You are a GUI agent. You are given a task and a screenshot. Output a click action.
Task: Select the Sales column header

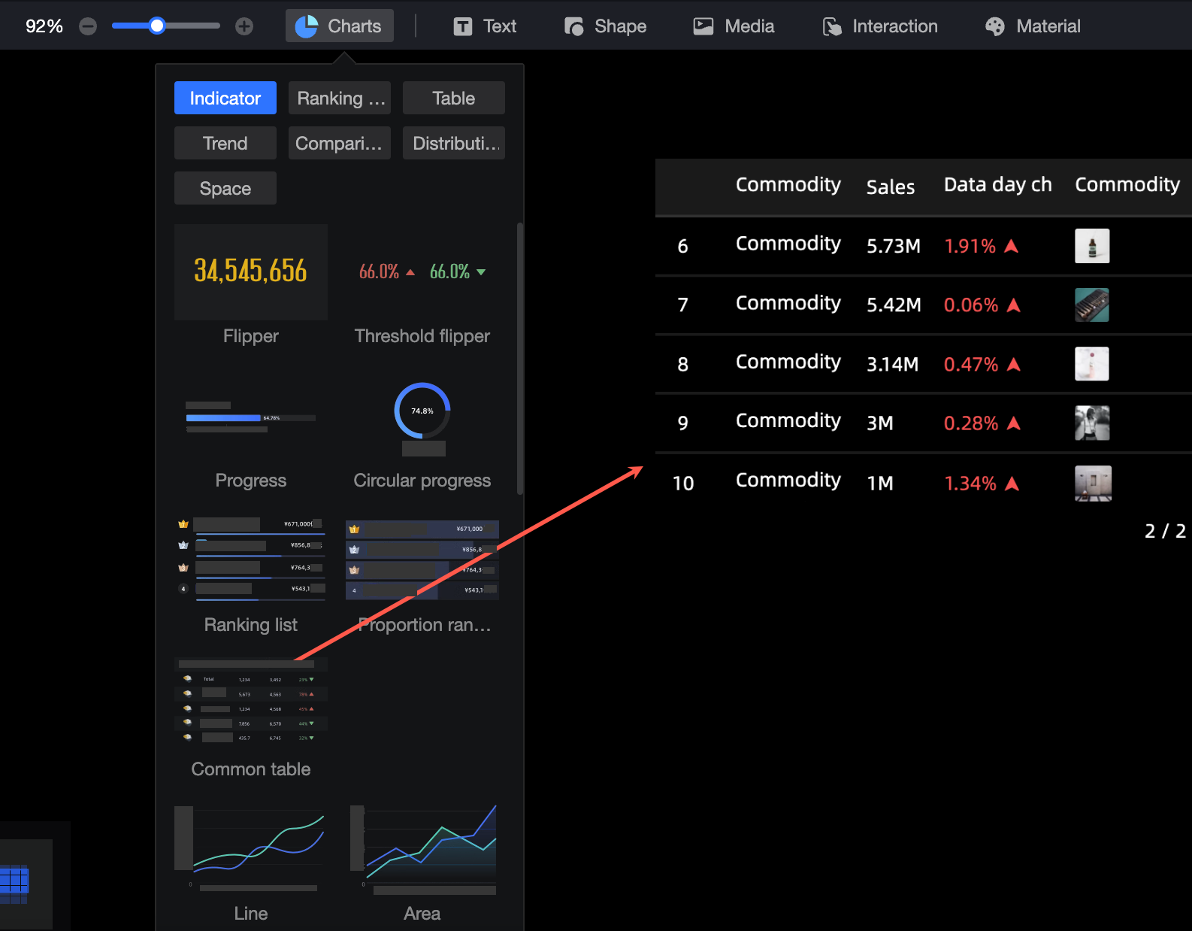pos(891,187)
